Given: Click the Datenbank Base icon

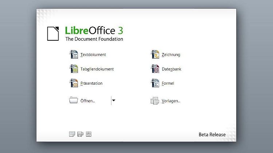Looking at the screenshot, I should (155, 69).
